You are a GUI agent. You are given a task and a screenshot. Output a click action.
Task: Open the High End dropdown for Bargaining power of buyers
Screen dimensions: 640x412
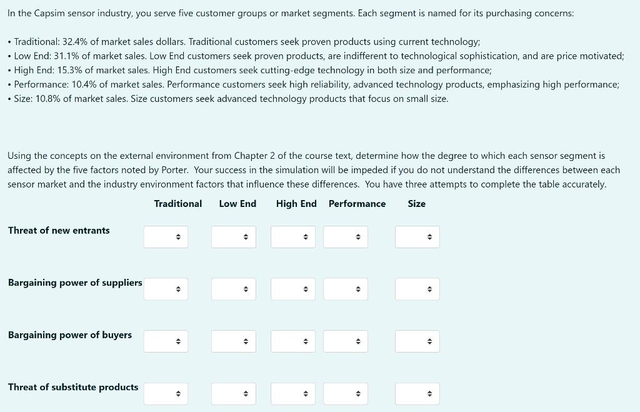pos(292,341)
